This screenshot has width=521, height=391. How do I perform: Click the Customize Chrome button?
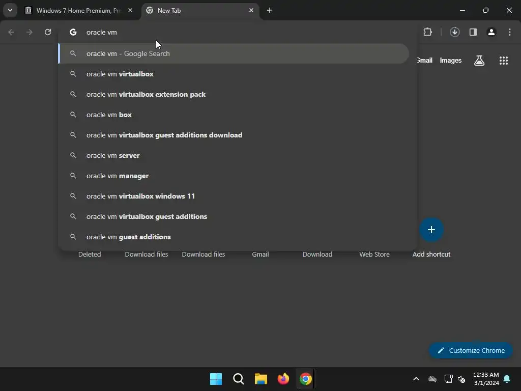point(471,350)
